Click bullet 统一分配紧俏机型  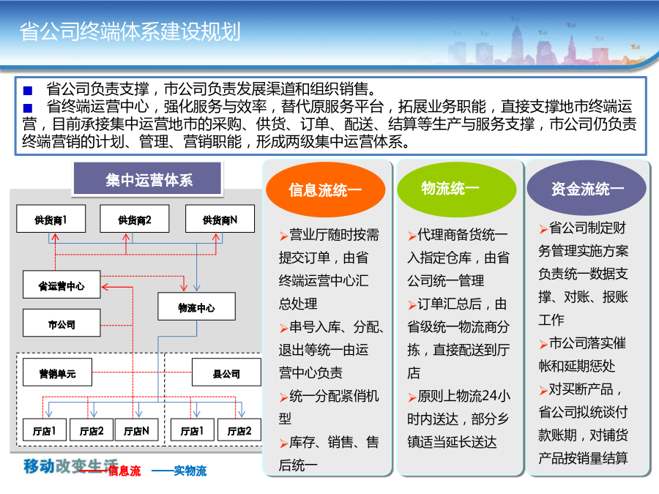tap(329, 407)
